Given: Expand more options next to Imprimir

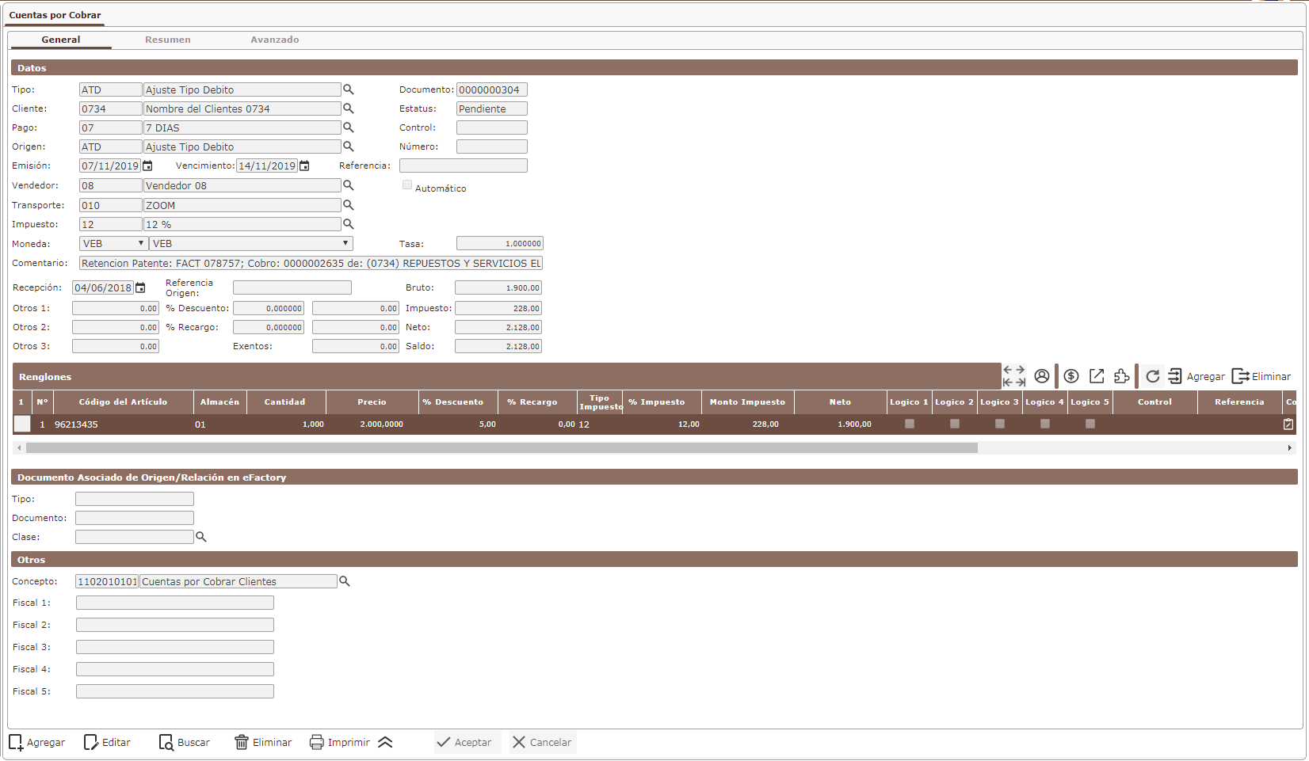Looking at the screenshot, I should pos(385,742).
